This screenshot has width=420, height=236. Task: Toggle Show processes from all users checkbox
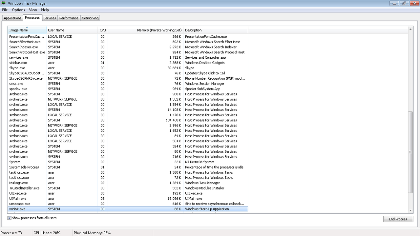tap(10, 218)
